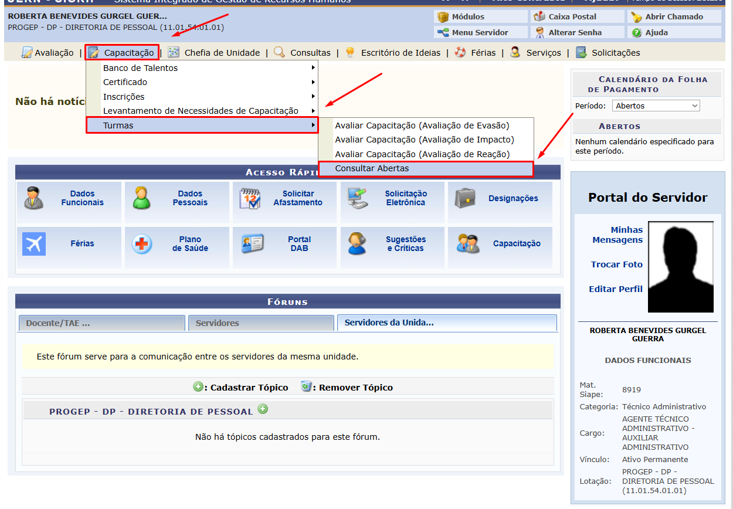This screenshot has width=733, height=509.
Task: Open Caixa Postal mailbox icon
Action: pyautogui.click(x=539, y=17)
